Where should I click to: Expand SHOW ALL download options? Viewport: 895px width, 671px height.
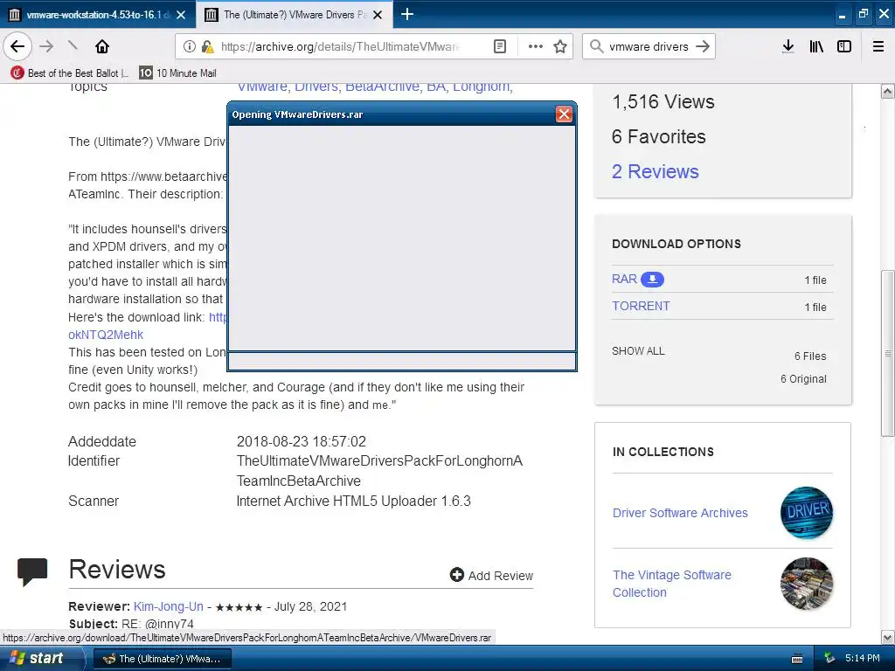[638, 351]
